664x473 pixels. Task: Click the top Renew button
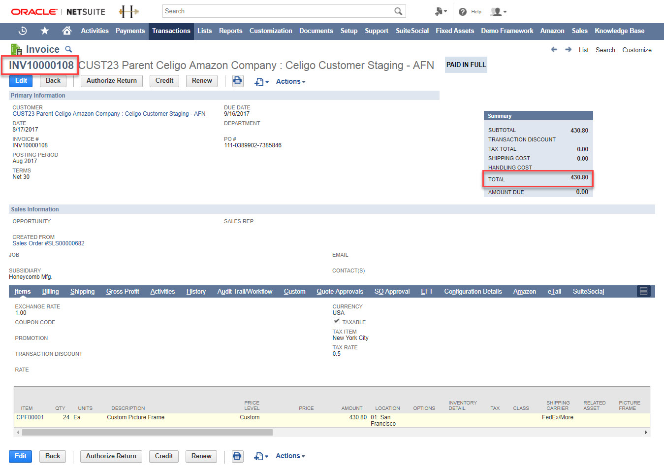[x=202, y=81]
